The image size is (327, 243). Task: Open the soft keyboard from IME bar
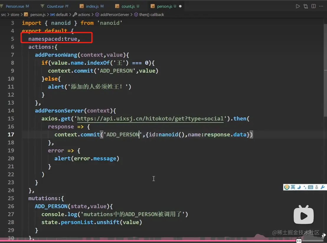[310, 187]
